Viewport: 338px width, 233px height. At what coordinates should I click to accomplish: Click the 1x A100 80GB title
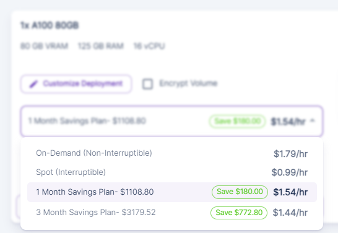tap(50, 25)
